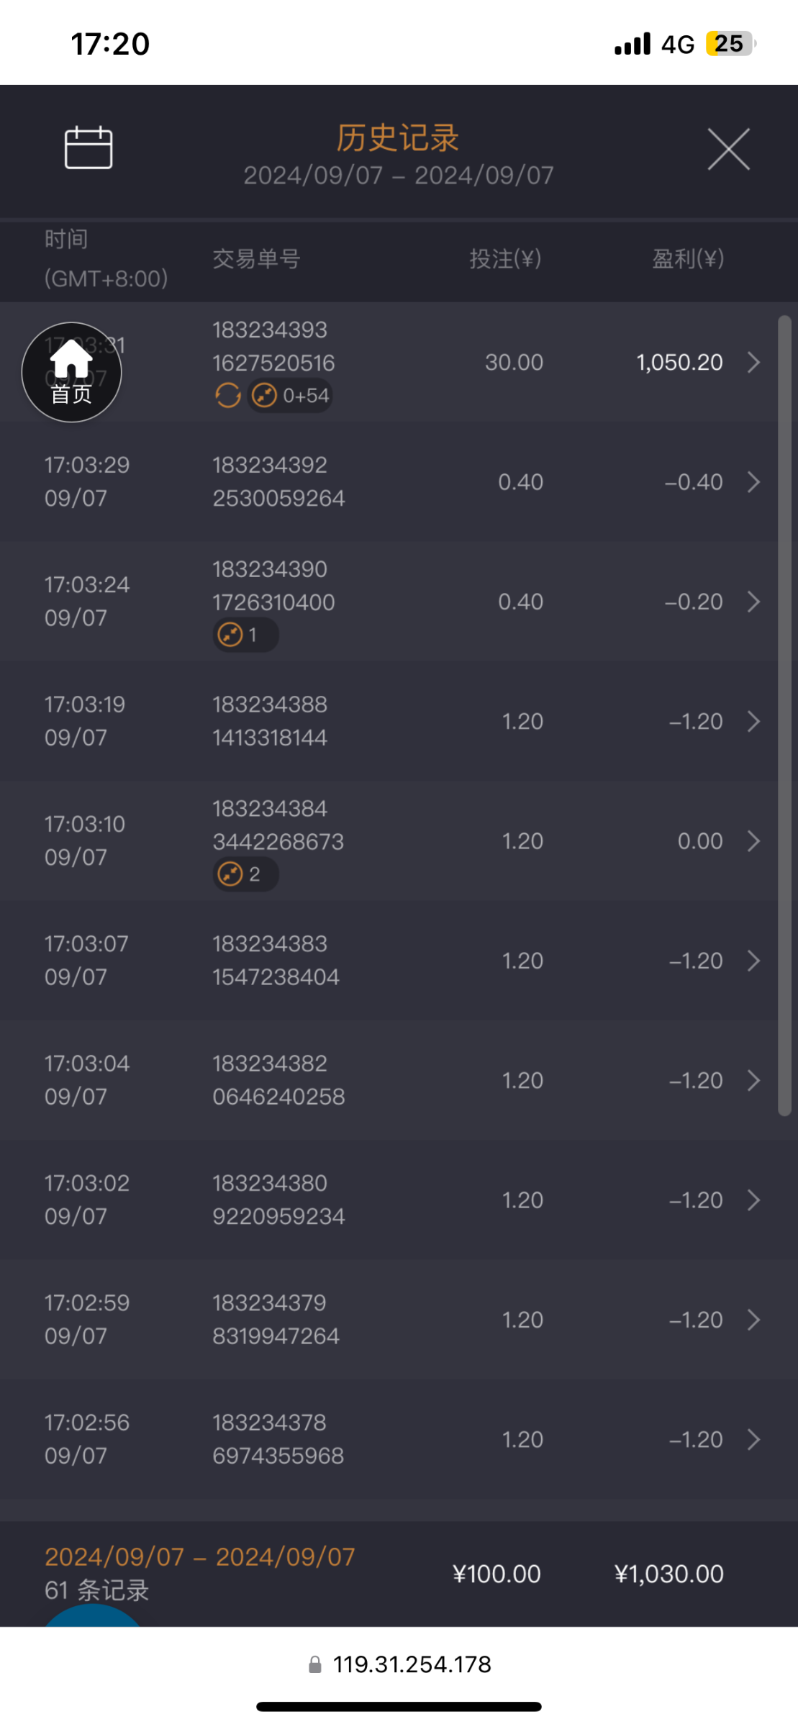The image size is (798, 1727).
Task: Click the vertical scrollbar on the right
Action: [x=784, y=715]
